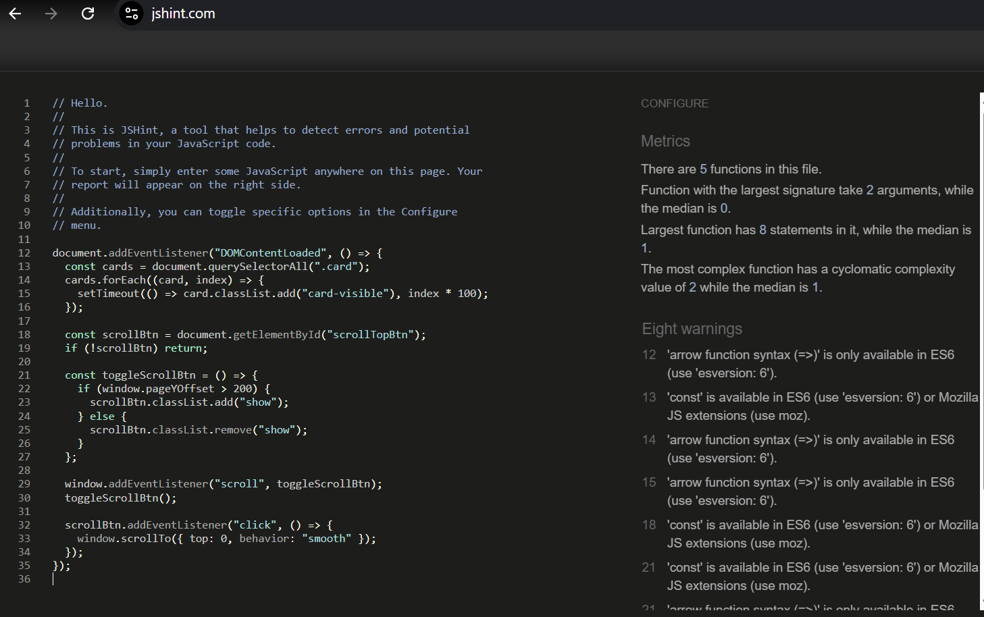The image size is (984, 617).
Task: Click the scrollBtn.classList.remove("show") line
Action: (x=199, y=430)
